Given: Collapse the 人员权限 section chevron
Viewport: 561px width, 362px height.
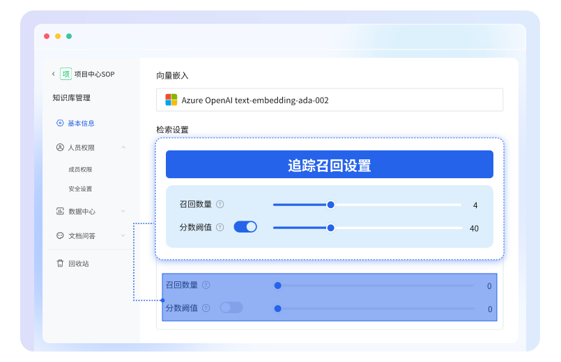Looking at the screenshot, I should [x=123, y=147].
